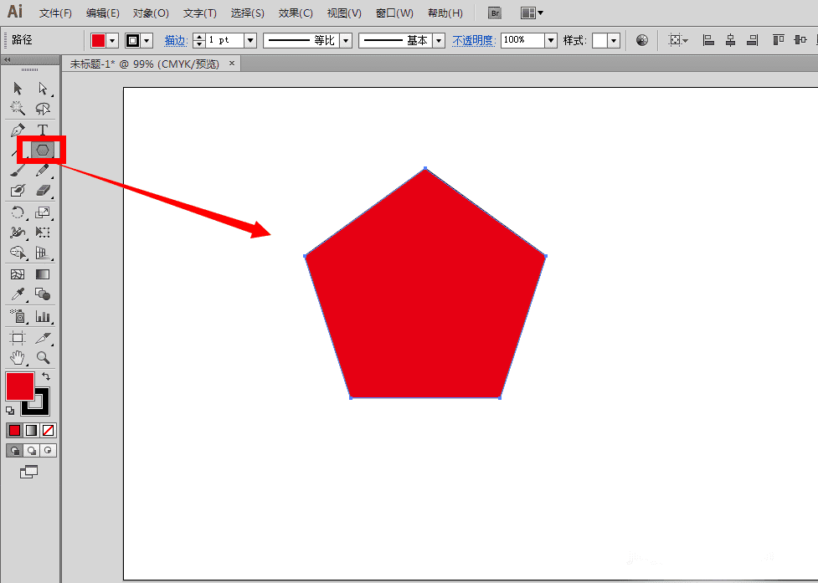
Task: Open graphic style 样式 dropdown arrow
Action: click(x=614, y=41)
